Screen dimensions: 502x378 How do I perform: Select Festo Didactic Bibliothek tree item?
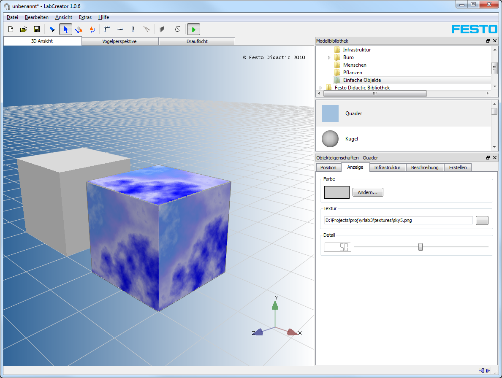click(x=362, y=88)
